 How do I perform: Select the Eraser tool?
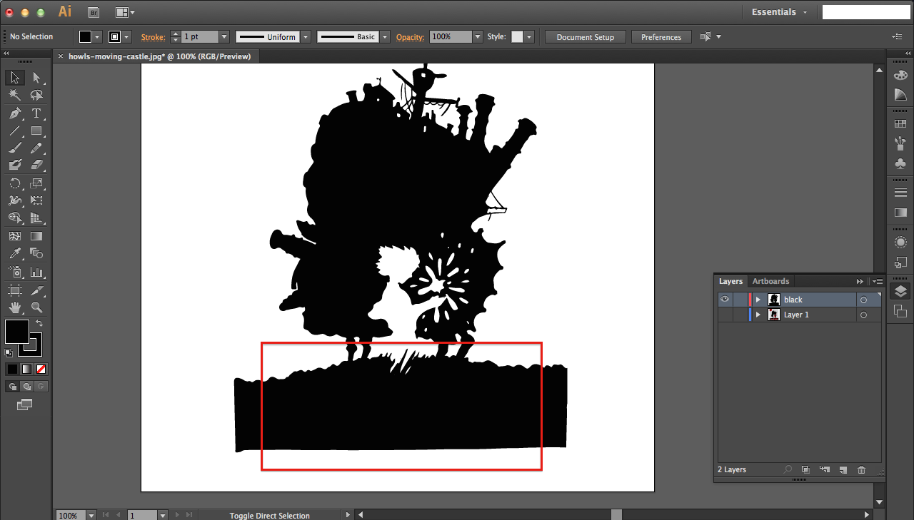pos(36,165)
